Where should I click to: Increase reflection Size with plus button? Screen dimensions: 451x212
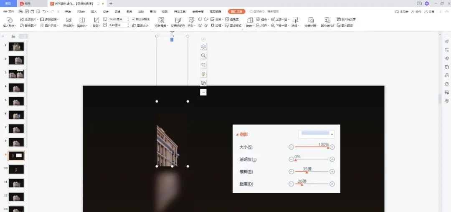tap(332, 147)
